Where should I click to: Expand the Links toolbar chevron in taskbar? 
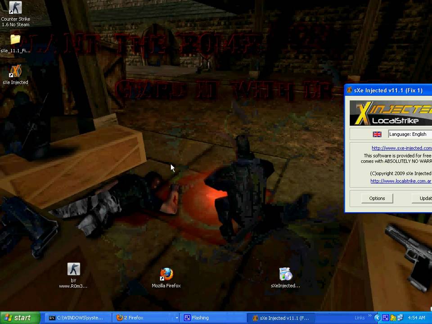click(x=369, y=316)
